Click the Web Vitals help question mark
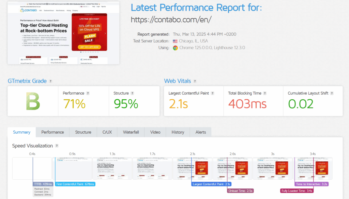The height and width of the screenshot is (199, 349). 194,81
